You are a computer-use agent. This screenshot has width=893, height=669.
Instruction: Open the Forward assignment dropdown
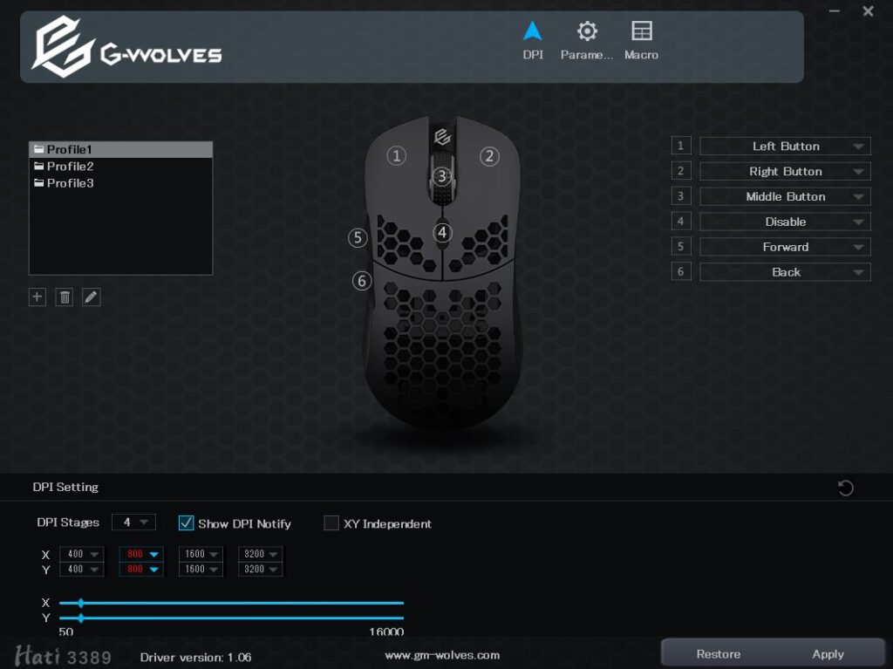[785, 247]
